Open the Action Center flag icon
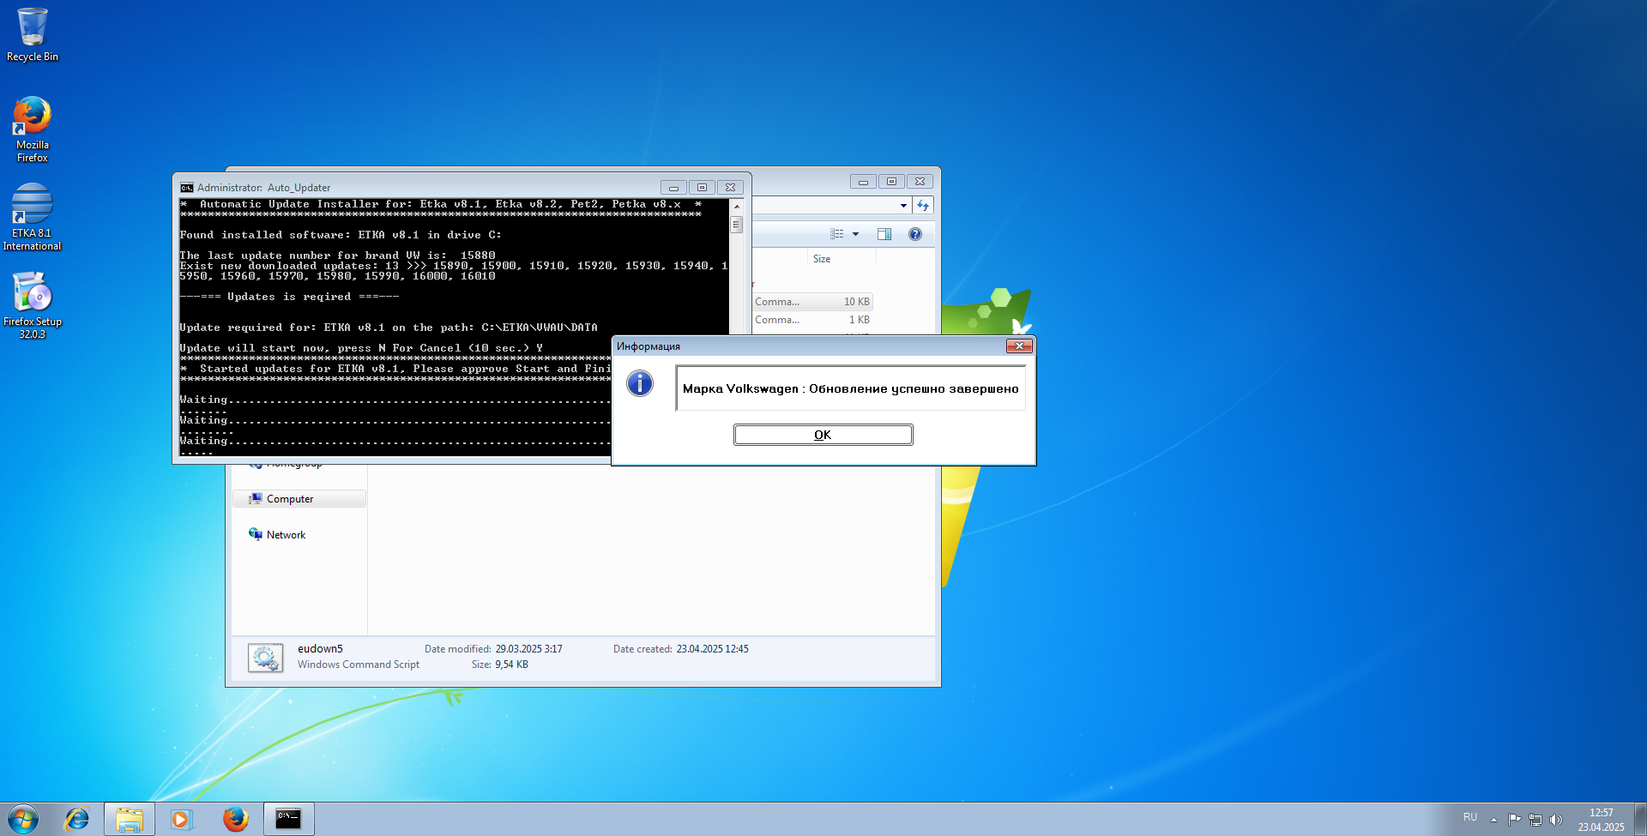 pos(1514,820)
